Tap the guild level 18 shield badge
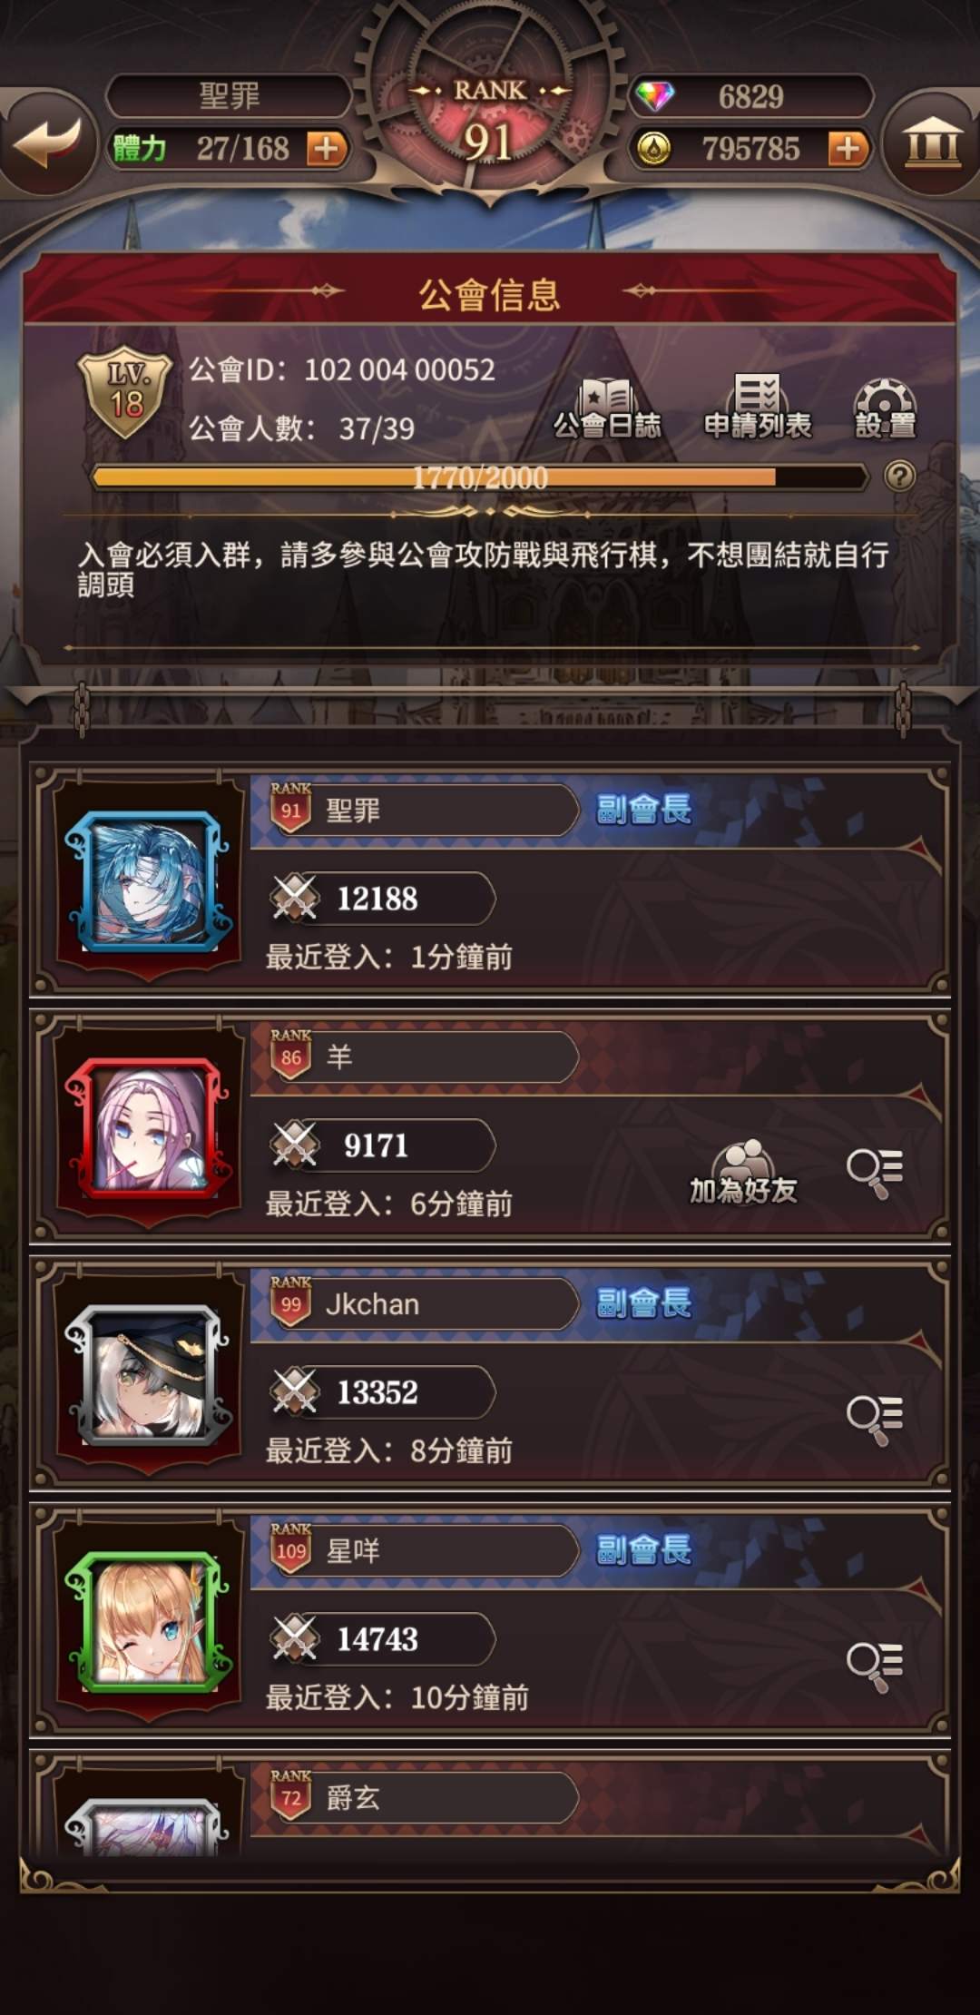 pos(126,392)
